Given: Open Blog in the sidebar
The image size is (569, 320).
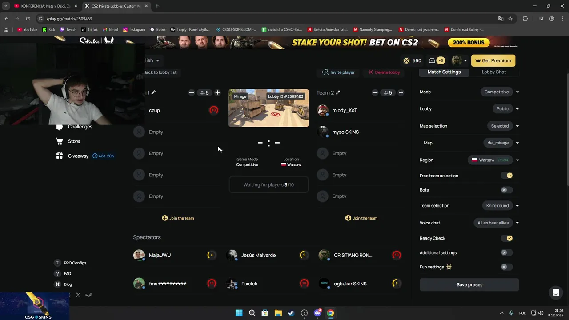Looking at the screenshot, I should 63,284.
